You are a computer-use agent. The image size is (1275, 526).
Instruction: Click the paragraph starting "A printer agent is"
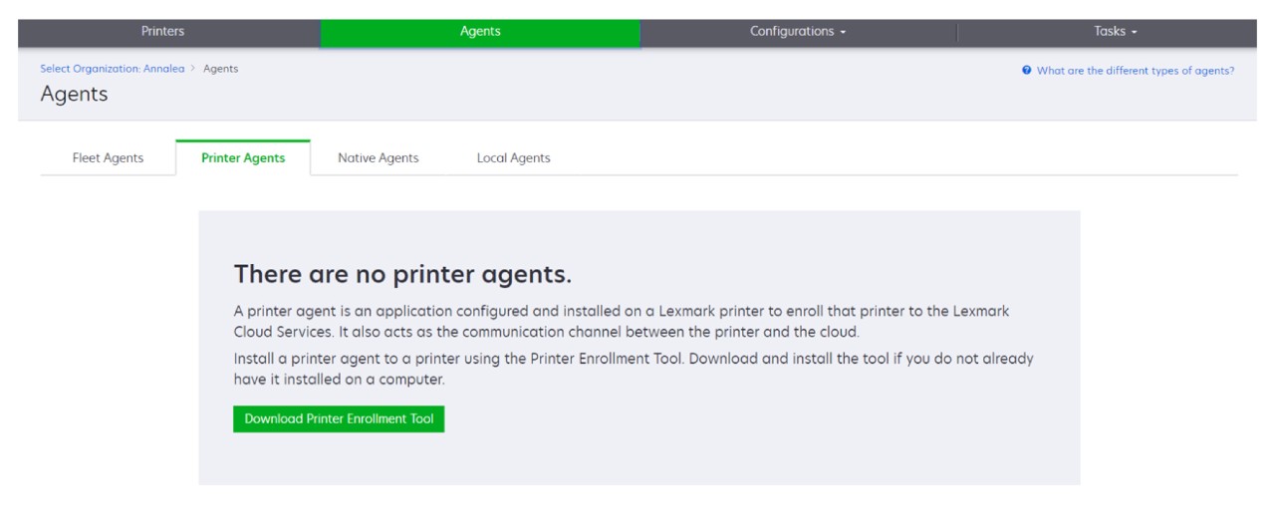(621, 321)
